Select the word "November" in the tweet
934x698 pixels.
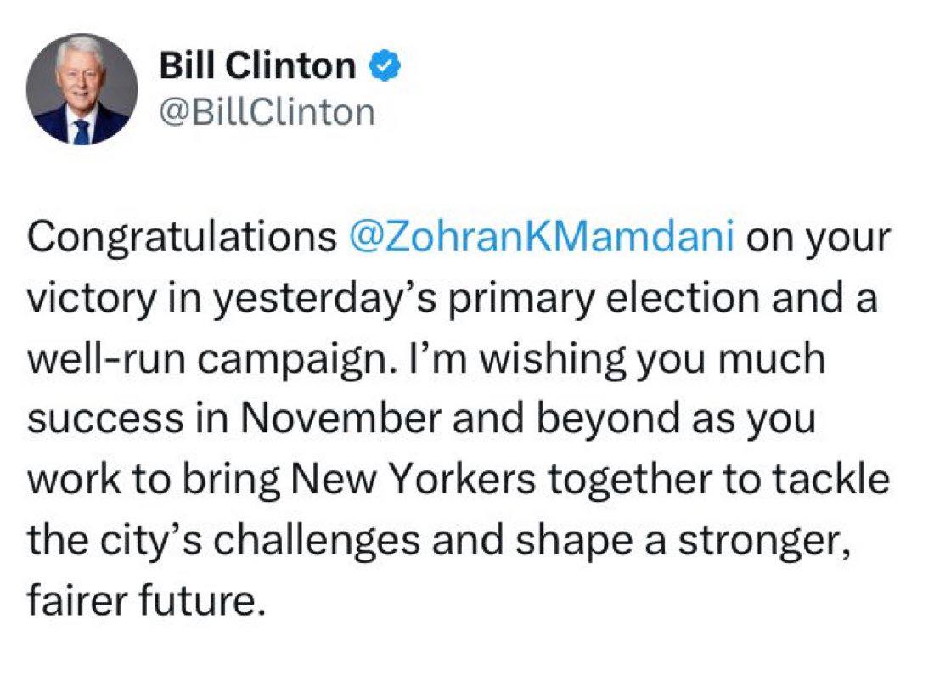point(340,418)
